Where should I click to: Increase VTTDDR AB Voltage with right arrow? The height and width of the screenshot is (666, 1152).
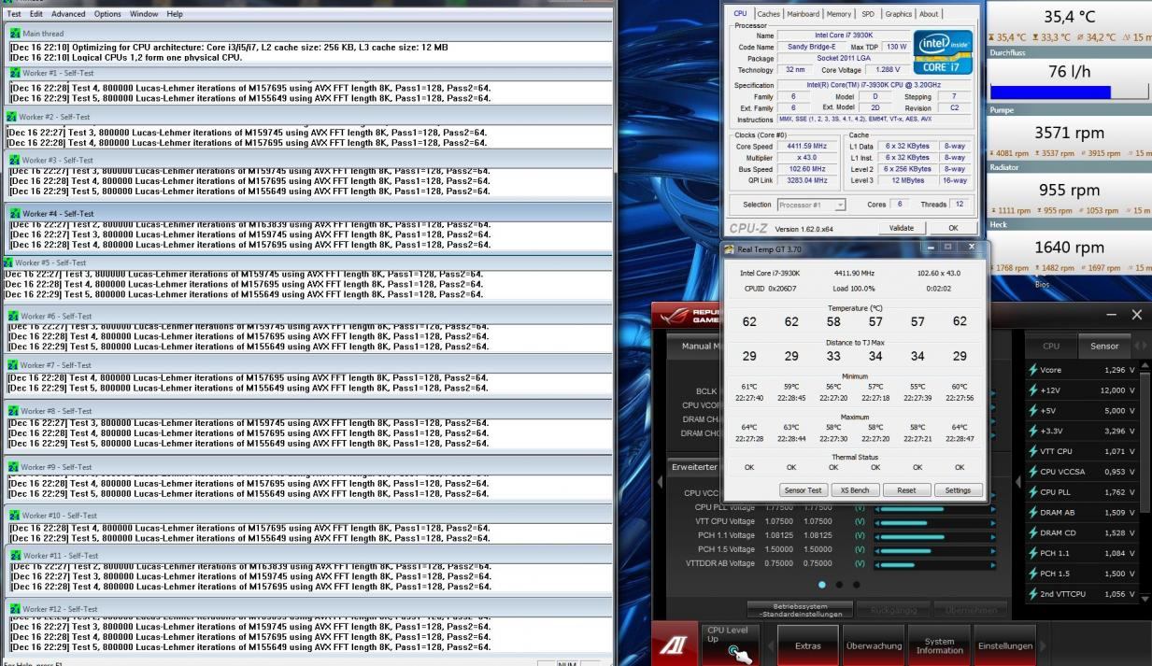coord(992,564)
